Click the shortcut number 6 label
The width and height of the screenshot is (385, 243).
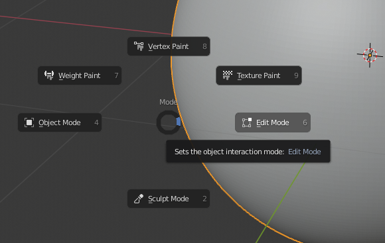coord(305,122)
